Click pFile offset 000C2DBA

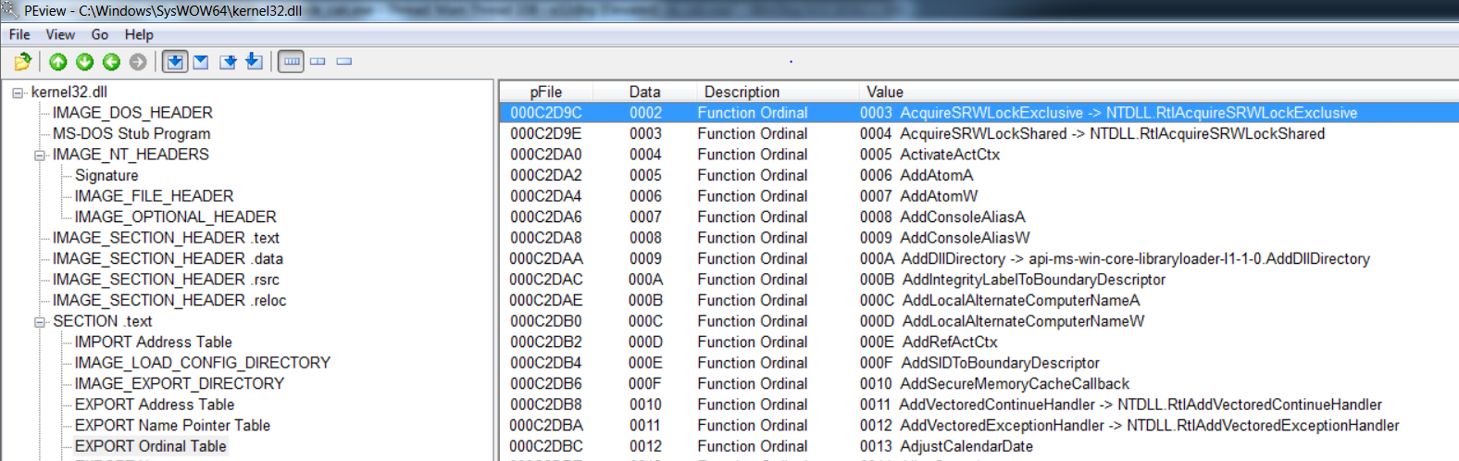546,425
